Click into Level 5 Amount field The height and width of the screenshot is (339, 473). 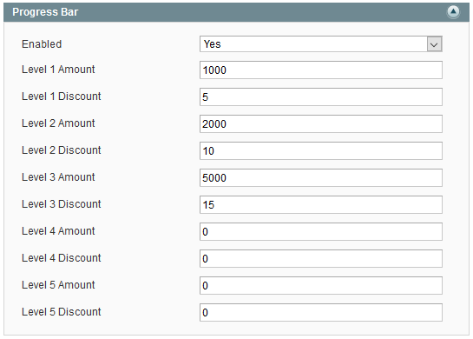[321, 285]
